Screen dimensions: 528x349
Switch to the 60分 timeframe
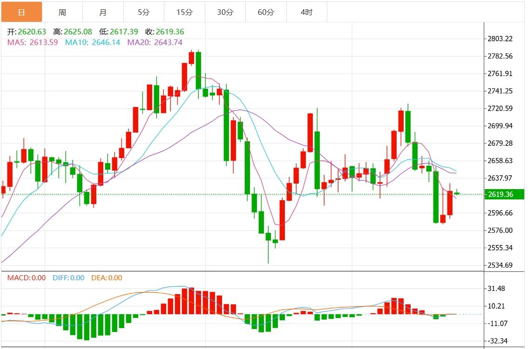[x=266, y=12]
